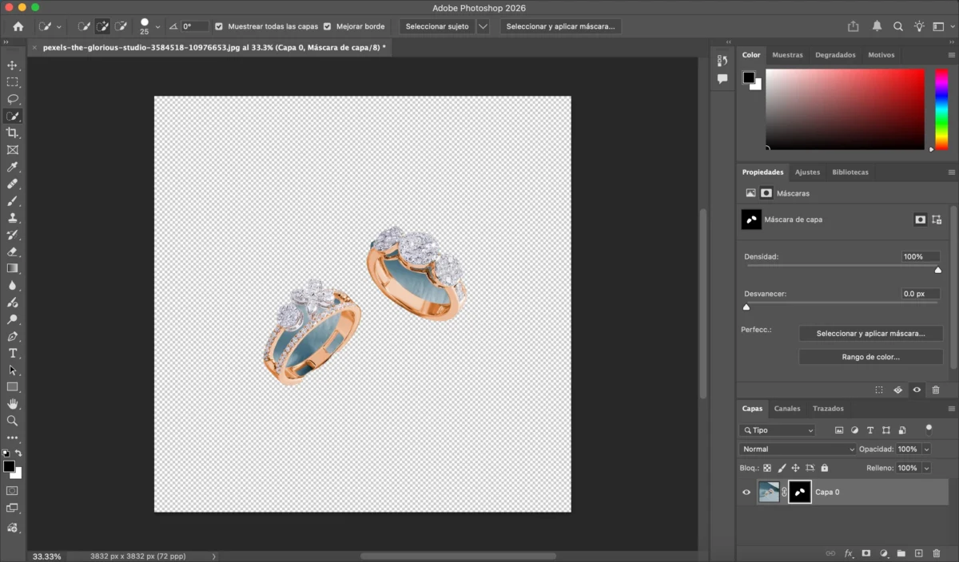Select the Crop tool

[x=13, y=133]
